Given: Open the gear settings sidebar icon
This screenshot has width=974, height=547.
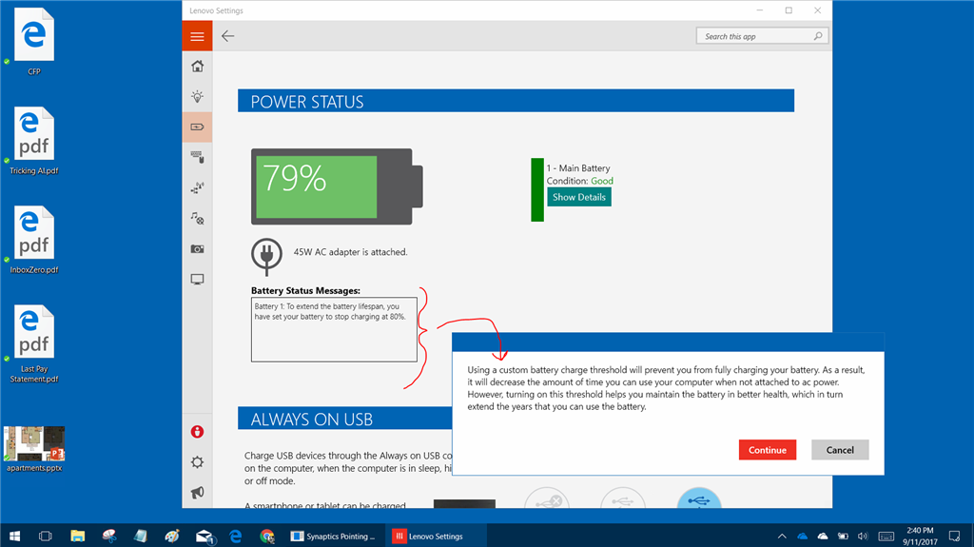Looking at the screenshot, I should (x=198, y=461).
